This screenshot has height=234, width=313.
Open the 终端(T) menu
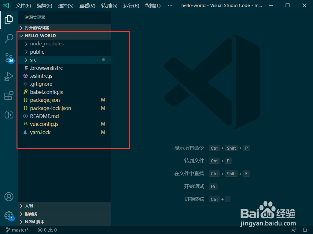point(153,5)
